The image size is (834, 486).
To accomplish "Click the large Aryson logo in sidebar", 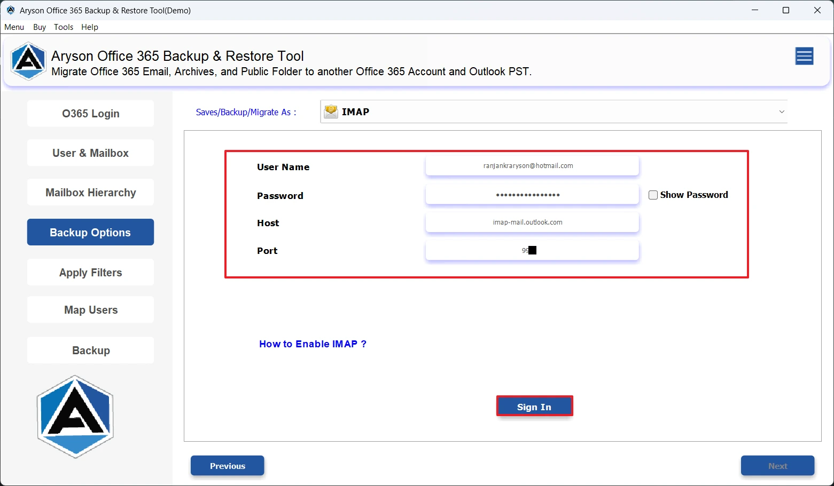I will 75,417.
